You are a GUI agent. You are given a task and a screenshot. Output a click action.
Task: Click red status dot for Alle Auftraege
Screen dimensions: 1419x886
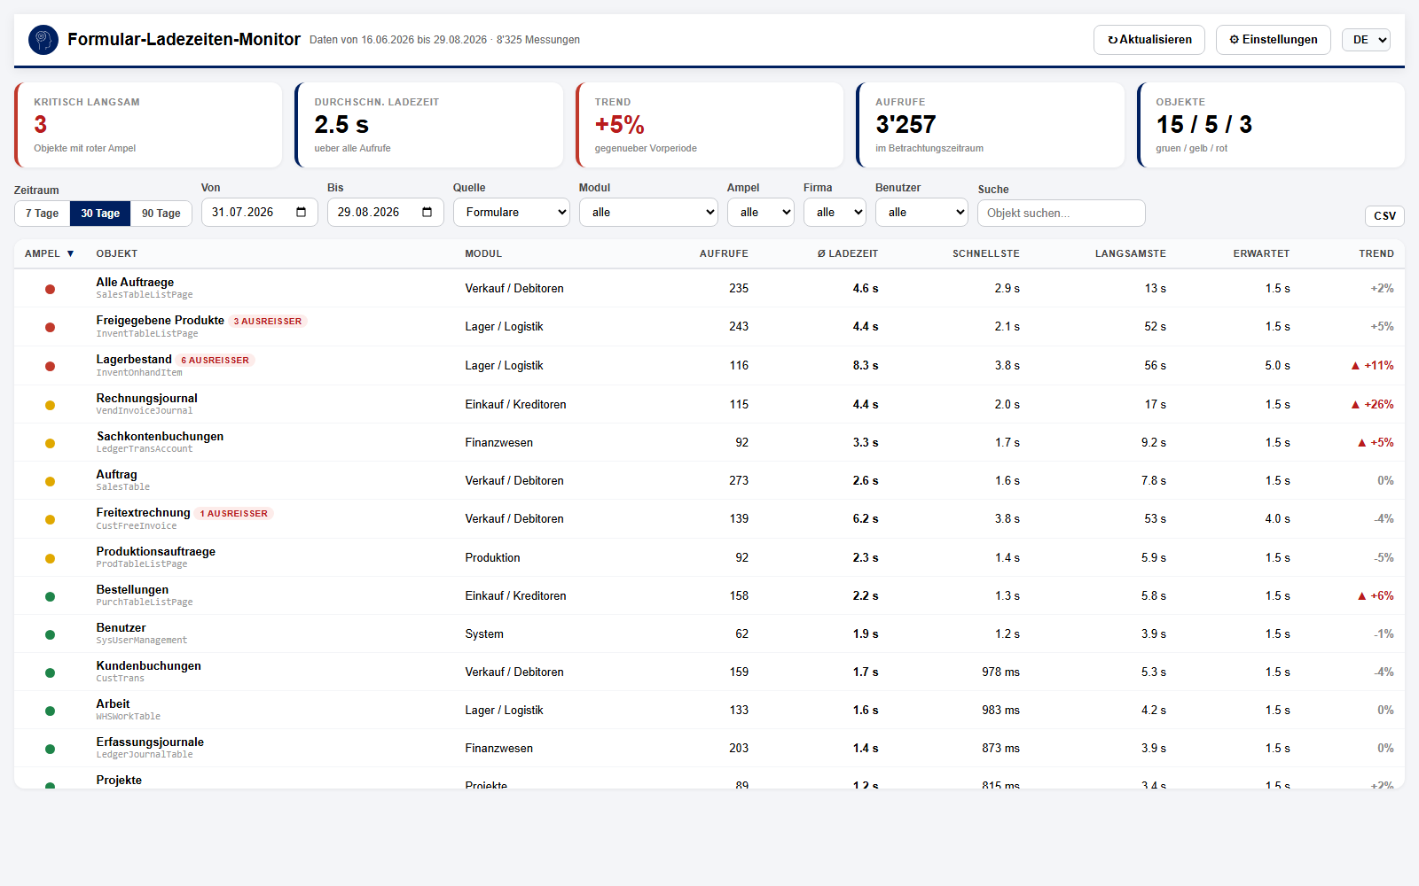pyautogui.click(x=50, y=289)
